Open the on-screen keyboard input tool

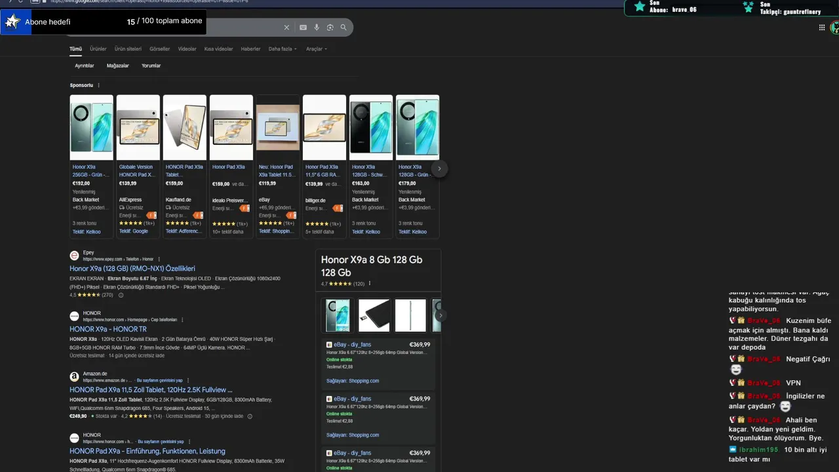(303, 28)
